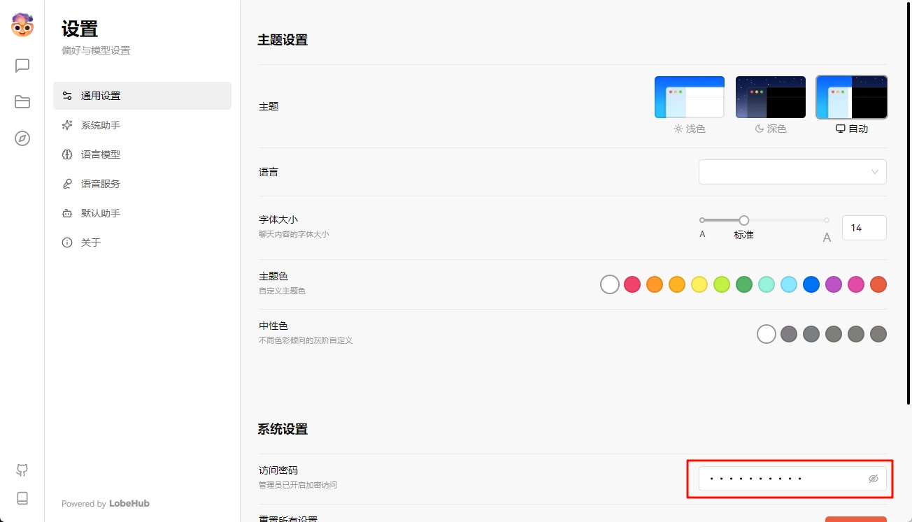Expand the language selector chevron

click(x=874, y=171)
